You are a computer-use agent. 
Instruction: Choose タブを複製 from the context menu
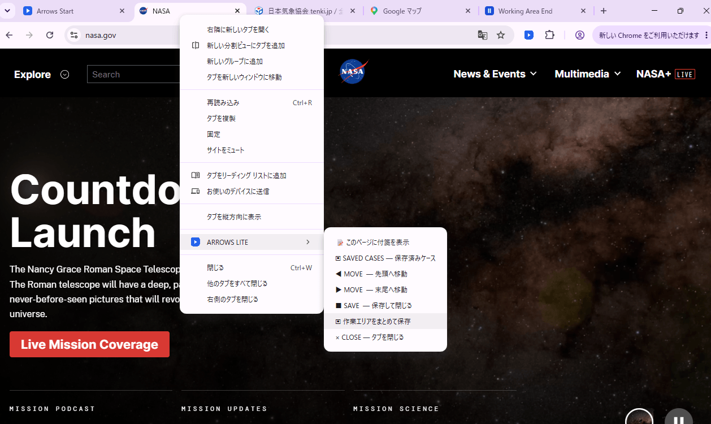pyautogui.click(x=252, y=118)
